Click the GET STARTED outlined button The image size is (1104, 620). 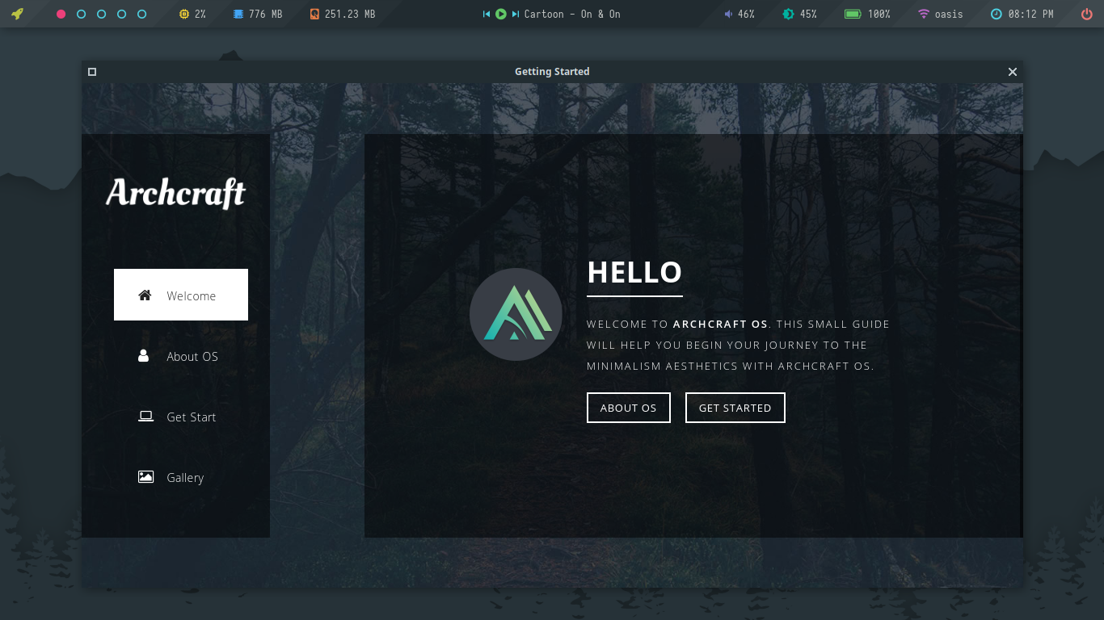[735, 408]
